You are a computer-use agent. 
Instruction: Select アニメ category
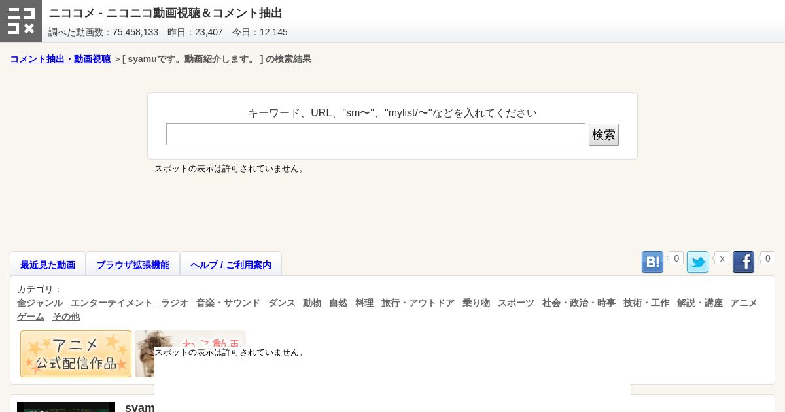(744, 303)
